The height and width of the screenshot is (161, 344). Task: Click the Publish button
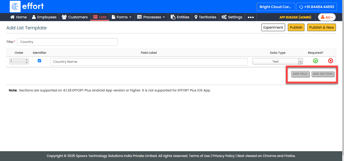click(x=296, y=27)
